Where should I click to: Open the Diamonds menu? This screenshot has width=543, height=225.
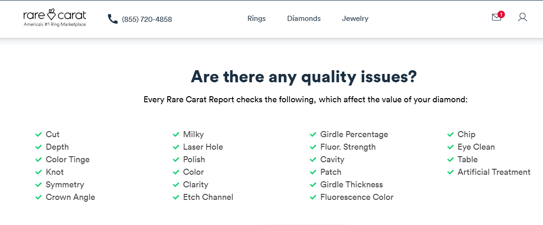(304, 19)
